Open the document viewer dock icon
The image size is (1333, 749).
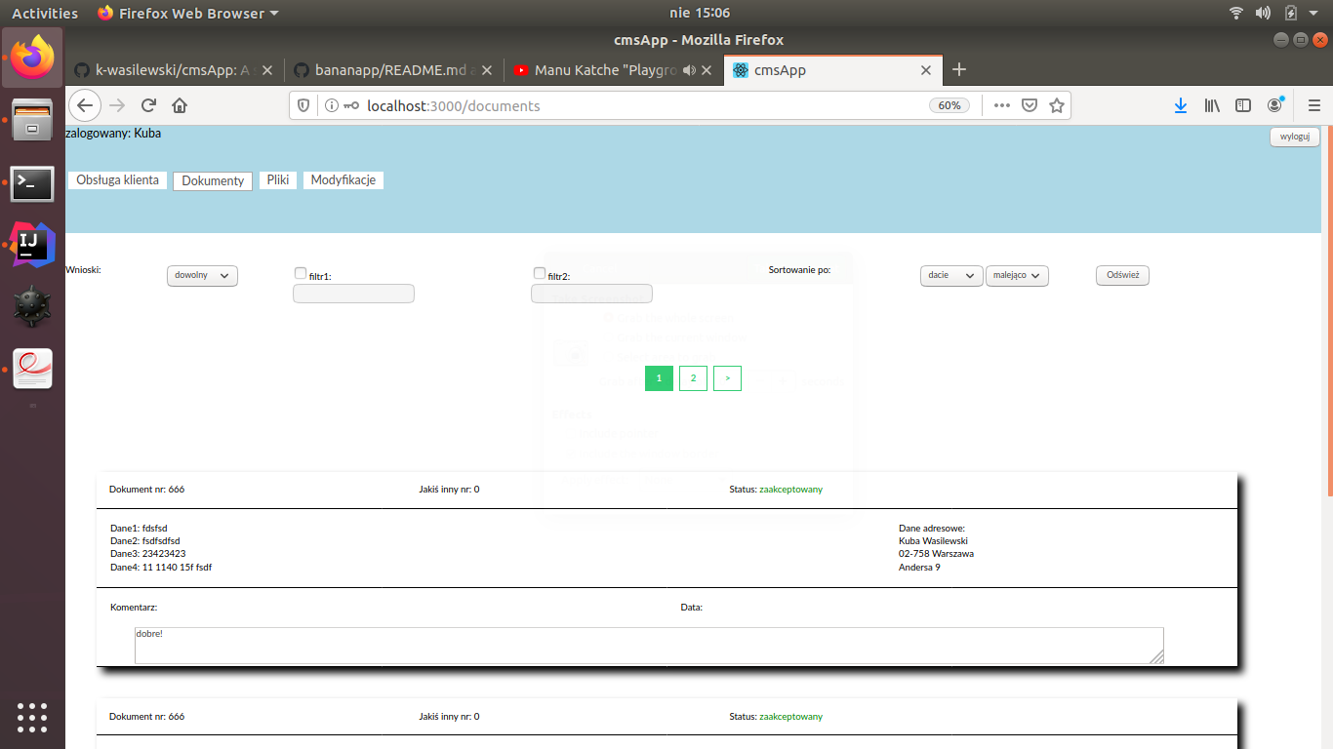click(x=32, y=369)
